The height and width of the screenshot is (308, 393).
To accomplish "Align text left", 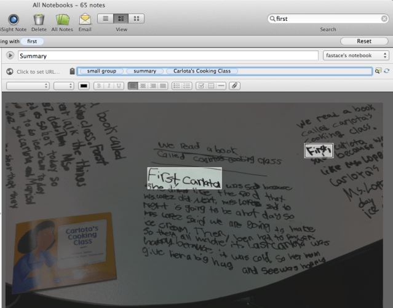I will (133, 86).
